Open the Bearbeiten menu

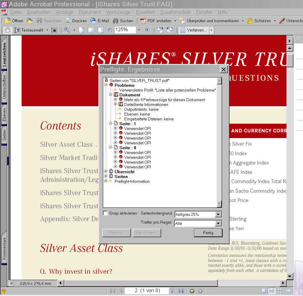tap(39, 12)
